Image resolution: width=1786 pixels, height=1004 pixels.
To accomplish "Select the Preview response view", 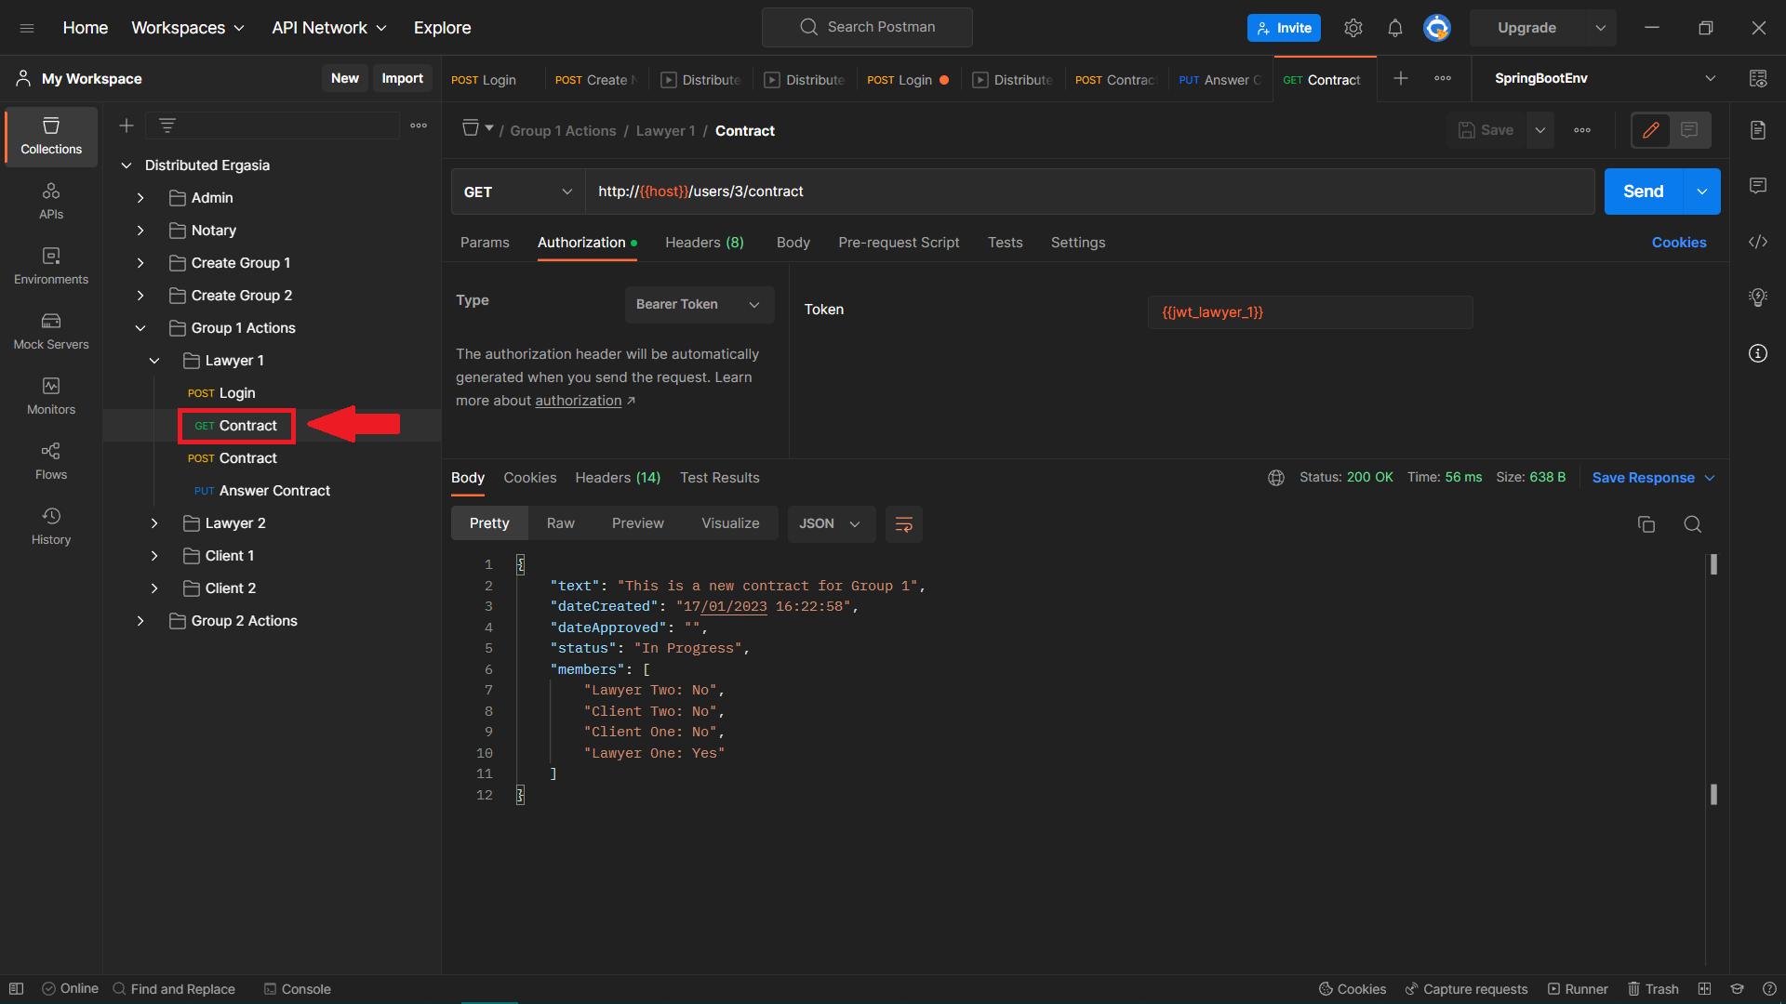I will pos(638,523).
